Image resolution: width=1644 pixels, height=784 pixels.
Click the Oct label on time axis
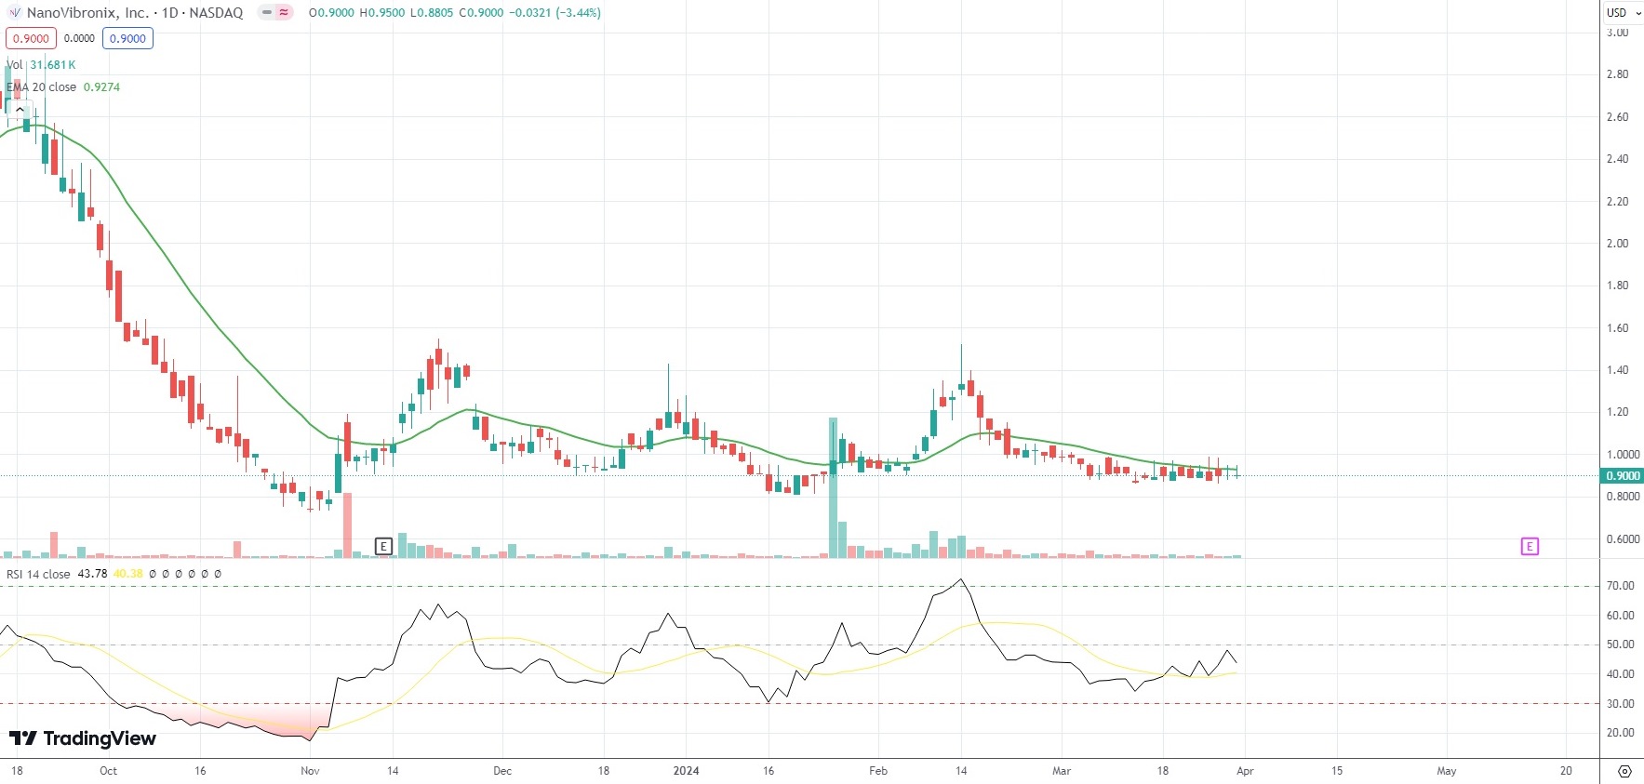tap(108, 771)
